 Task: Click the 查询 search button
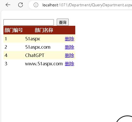(63, 22)
